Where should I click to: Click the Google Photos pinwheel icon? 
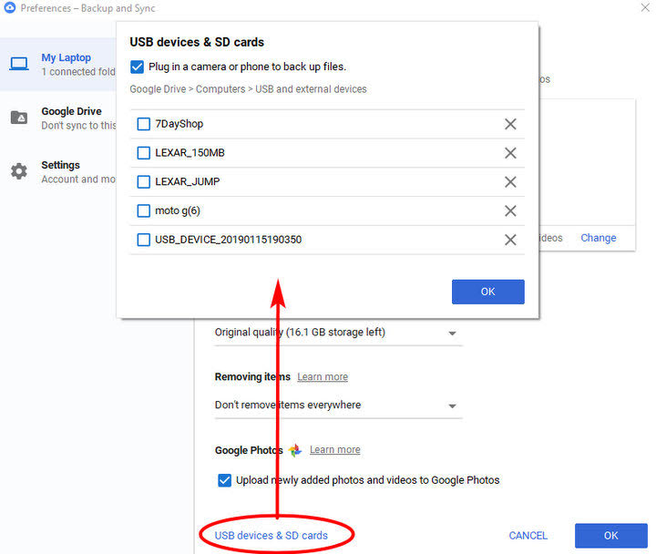tap(295, 450)
